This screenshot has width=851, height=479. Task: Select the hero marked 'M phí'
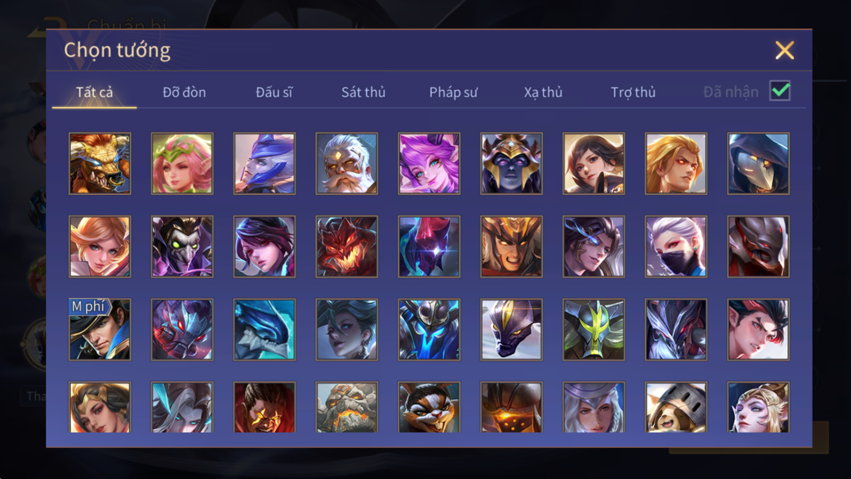click(100, 329)
